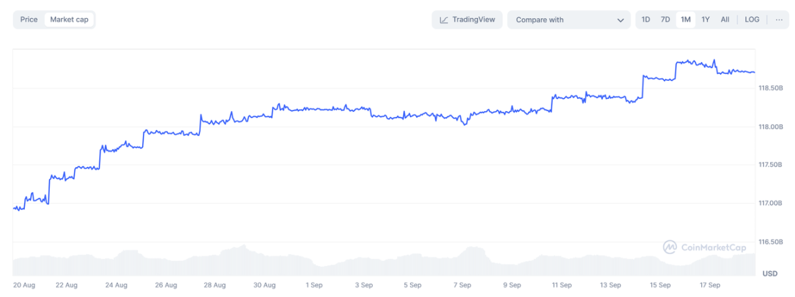The height and width of the screenshot is (297, 795).
Task: Click the blue line's highest peak
Action: (x=714, y=60)
